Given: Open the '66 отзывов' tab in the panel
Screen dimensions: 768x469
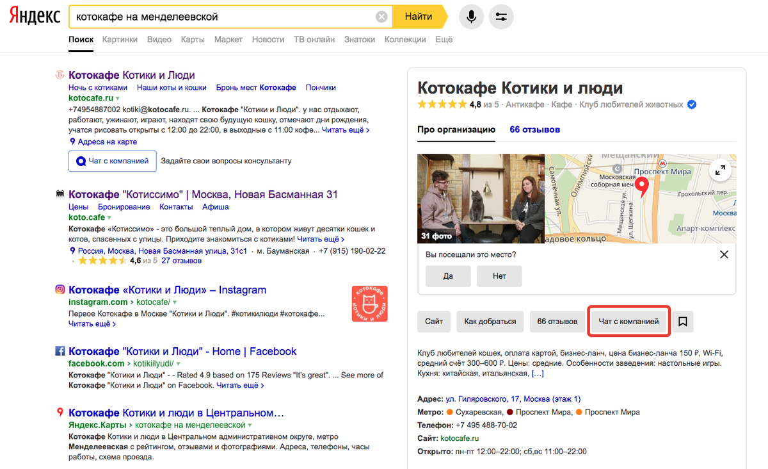Looking at the screenshot, I should [x=535, y=129].
